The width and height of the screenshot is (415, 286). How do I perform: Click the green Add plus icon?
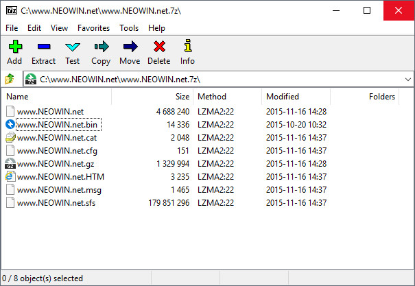click(x=15, y=47)
